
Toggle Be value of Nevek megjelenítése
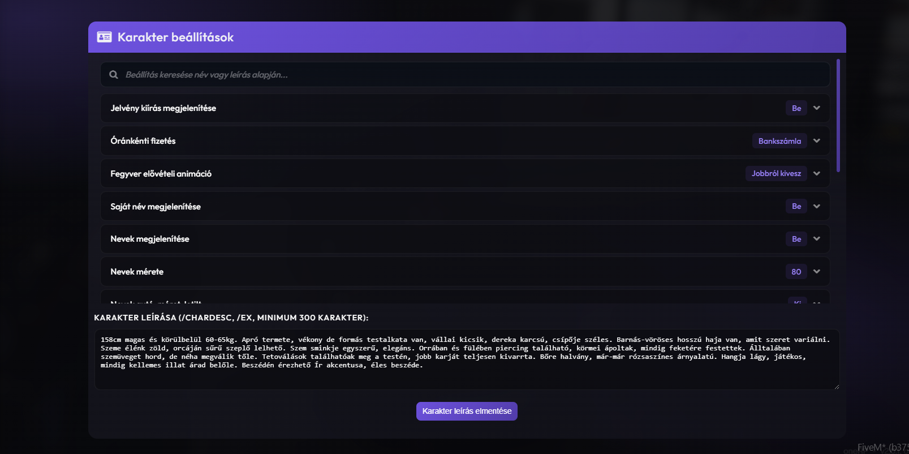click(x=796, y=239)
